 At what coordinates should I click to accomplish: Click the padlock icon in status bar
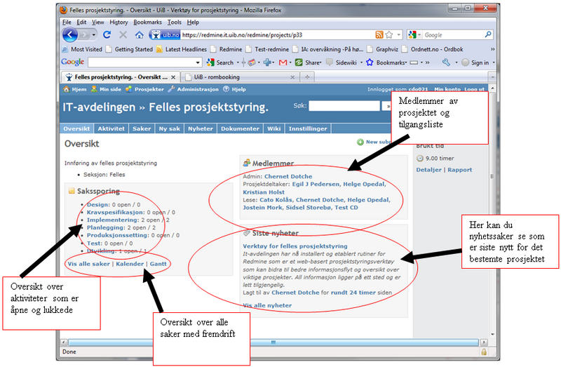(x=484, y=352)
